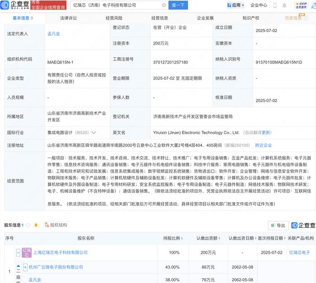Switch to 知识产权 tab

[251, 18]
